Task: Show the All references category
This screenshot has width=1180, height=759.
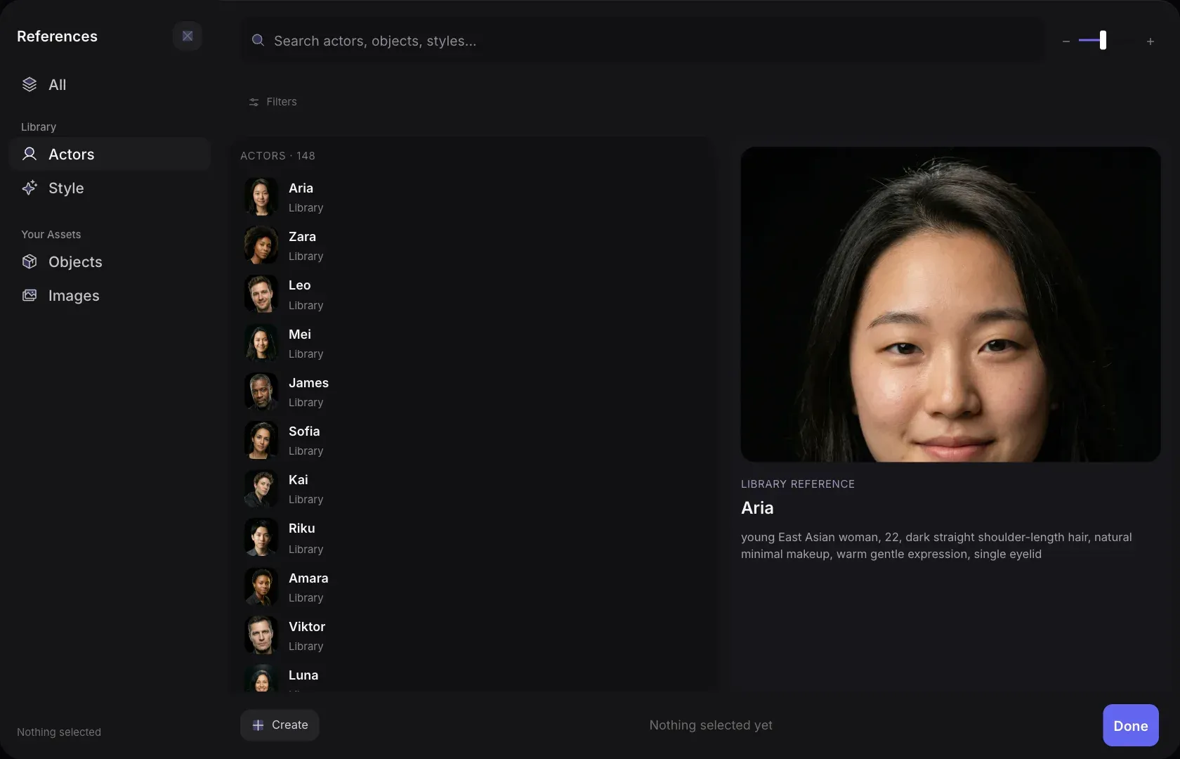Action: [110, 84]
